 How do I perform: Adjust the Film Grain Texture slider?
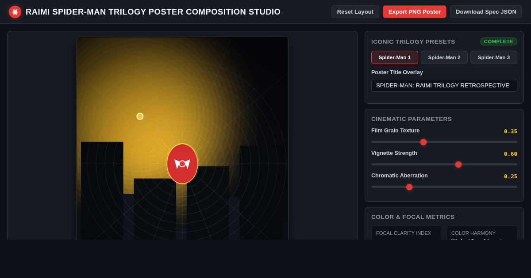tap(444, 142)
